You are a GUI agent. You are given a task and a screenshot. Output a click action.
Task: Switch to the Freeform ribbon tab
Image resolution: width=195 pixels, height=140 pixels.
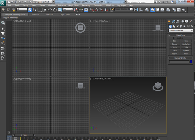click(35, 14)
